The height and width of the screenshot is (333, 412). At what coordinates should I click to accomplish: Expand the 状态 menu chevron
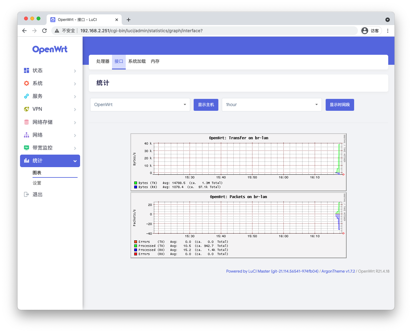pos(75,71)
